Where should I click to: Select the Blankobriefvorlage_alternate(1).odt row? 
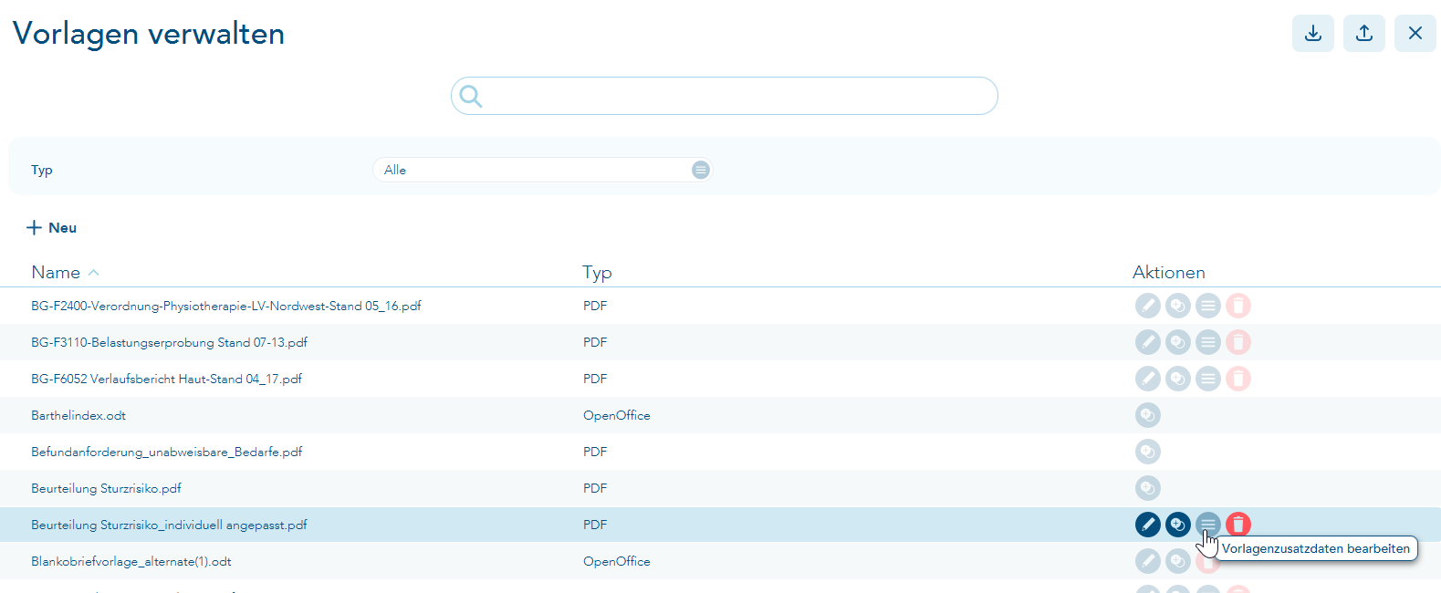pos(720,561)
